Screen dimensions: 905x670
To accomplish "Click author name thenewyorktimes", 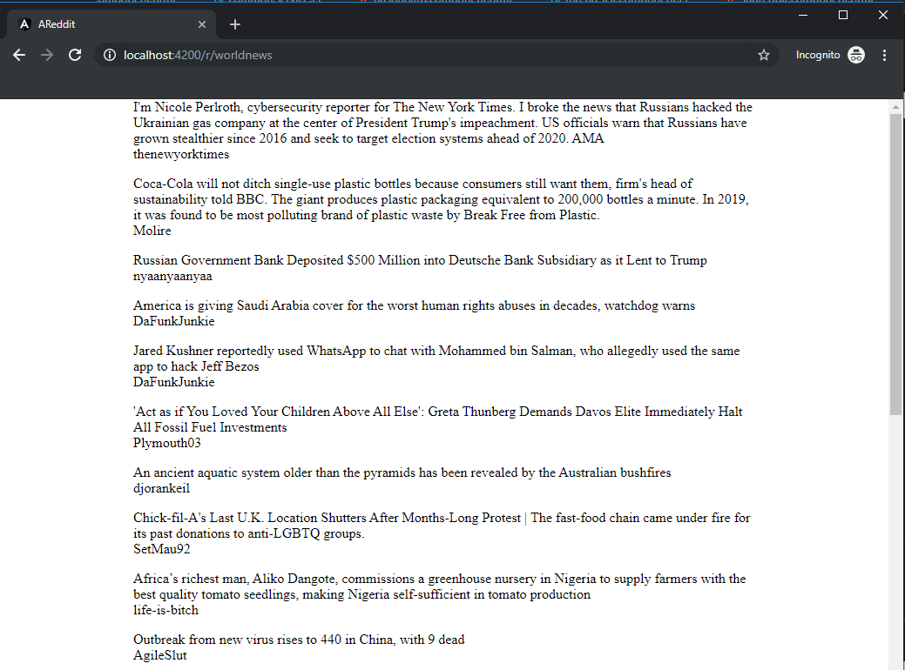I will (181, 154).
